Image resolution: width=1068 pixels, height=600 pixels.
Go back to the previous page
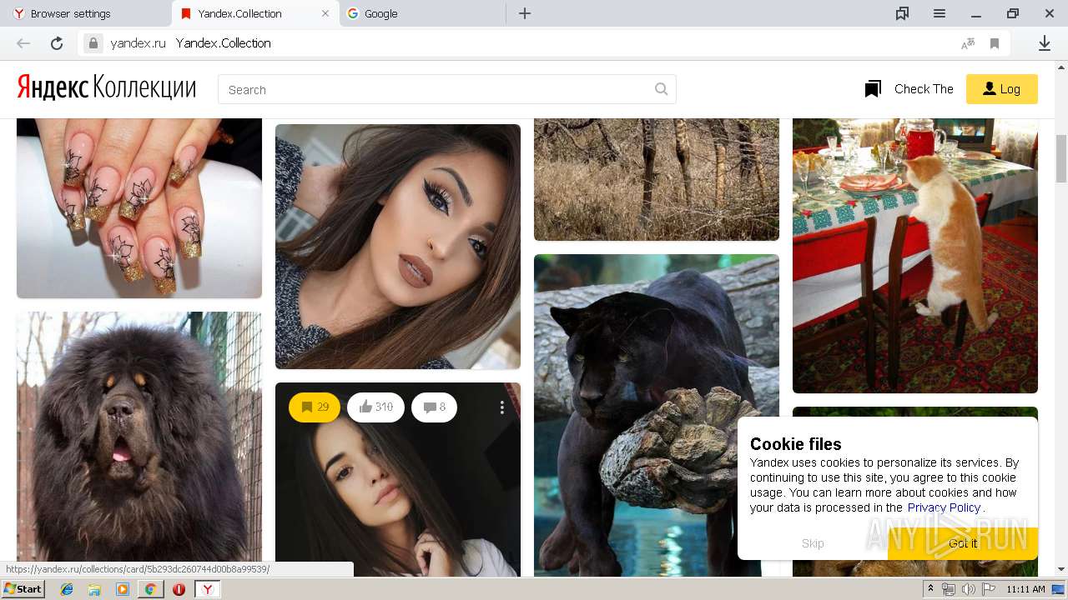point(23,43)
